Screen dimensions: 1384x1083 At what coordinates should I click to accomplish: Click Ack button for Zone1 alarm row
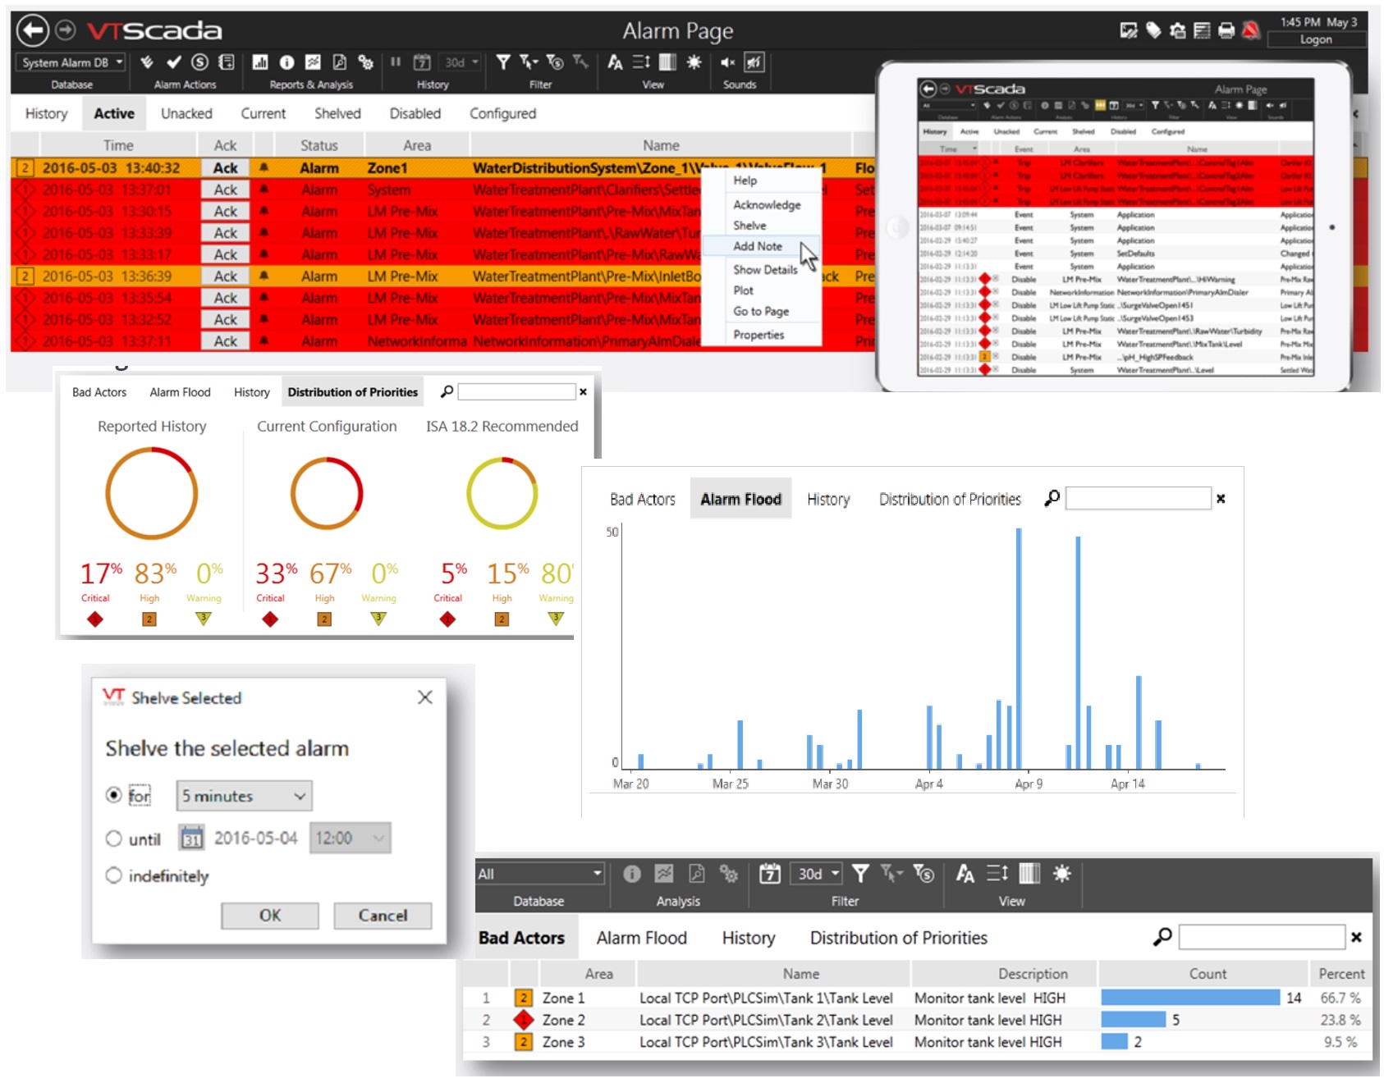pyautogui.click(x=226, y=167)
